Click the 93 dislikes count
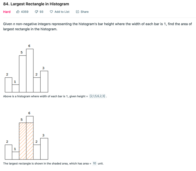Viewport: 196px width, 171px height. coord(41,12)
